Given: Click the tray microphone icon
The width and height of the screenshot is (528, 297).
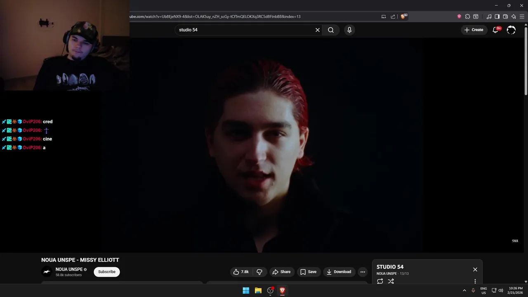Looking at the screenshot, I should pyautogui.click(x=473, y=290).
